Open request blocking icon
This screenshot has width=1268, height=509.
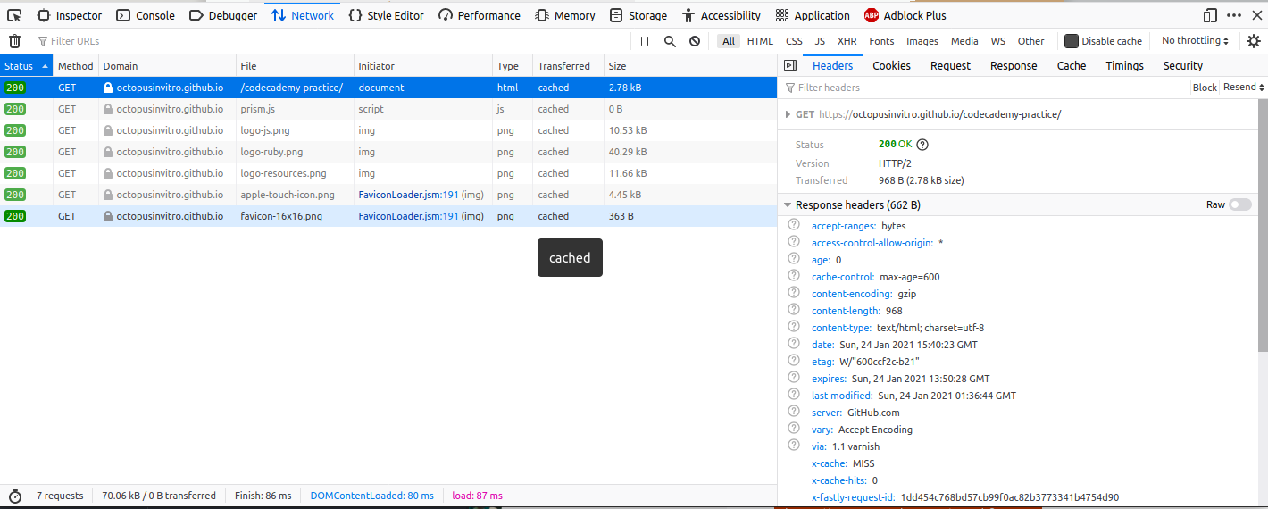pos(695,41)
